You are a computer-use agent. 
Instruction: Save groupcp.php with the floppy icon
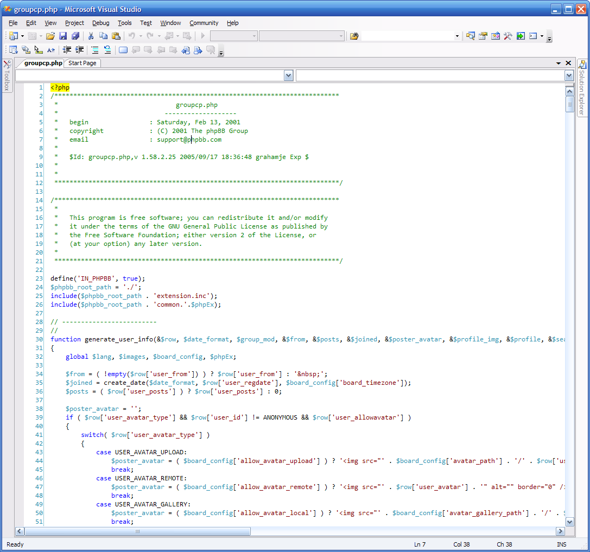(x=63, y=36)
